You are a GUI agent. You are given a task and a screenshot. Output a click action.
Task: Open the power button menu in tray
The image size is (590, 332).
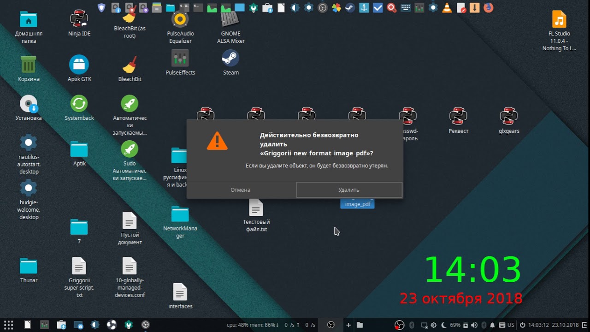522,325
